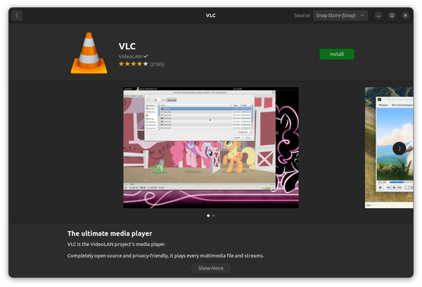Viewport: 422px width, 287px height.
Task: Close the VLC details window
Action: pos(404,15)
